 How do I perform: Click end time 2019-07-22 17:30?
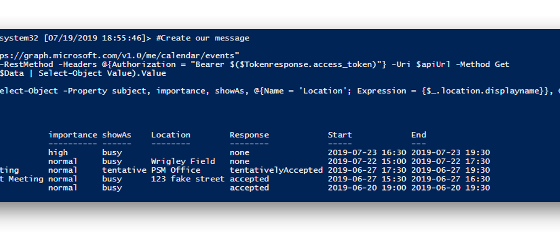click(450, 161)
